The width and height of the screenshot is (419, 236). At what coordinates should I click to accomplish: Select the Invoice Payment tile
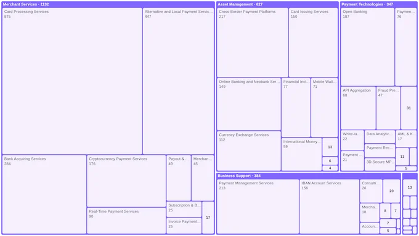tap(184, 226)
